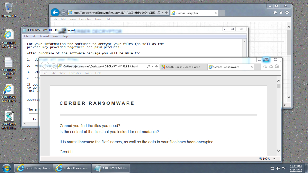Open Favorites star in rear browser window
This screenshot has height=173, width=308.
pyautogui.click(x=281, y=13)
